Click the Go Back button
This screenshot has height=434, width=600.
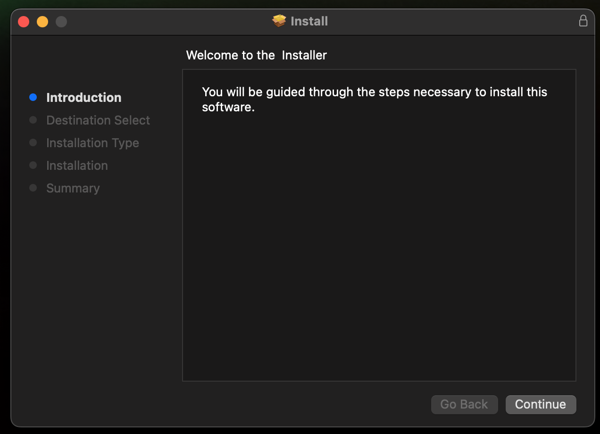click(464, 404)
